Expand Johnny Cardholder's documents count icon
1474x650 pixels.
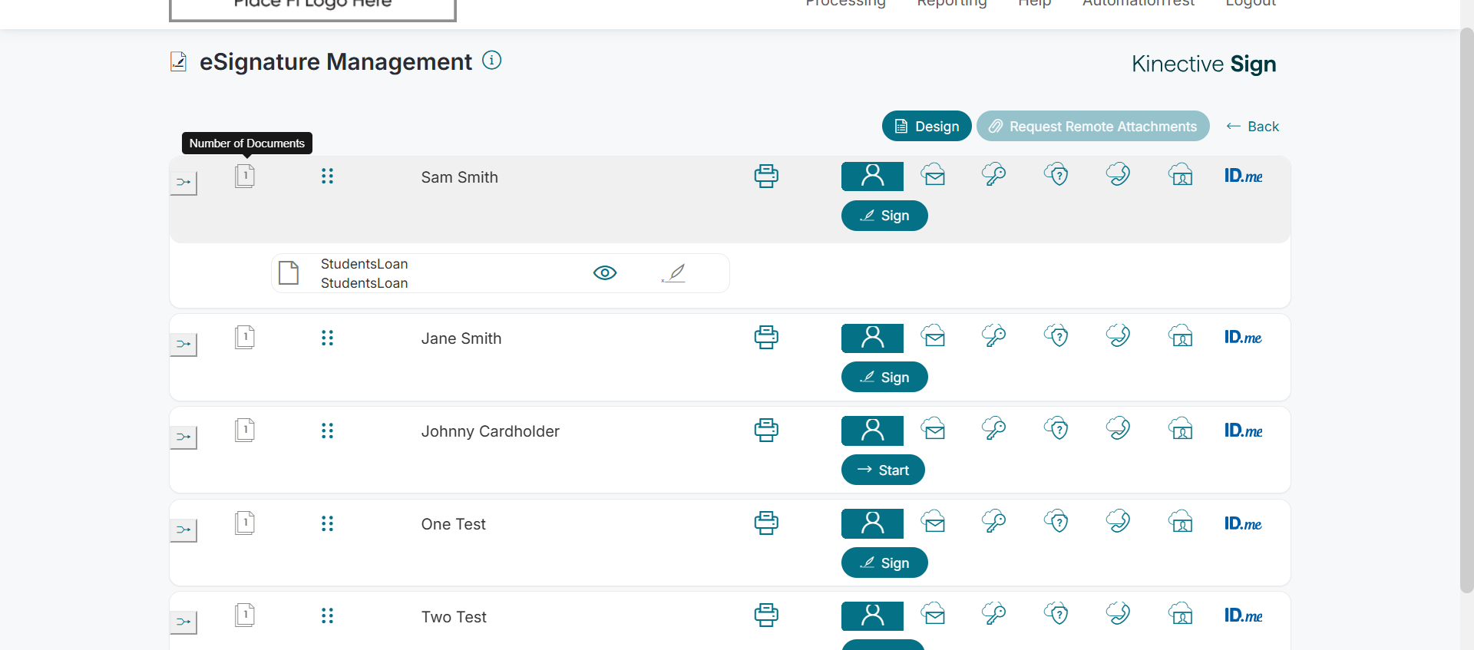[x=245, y=431]
